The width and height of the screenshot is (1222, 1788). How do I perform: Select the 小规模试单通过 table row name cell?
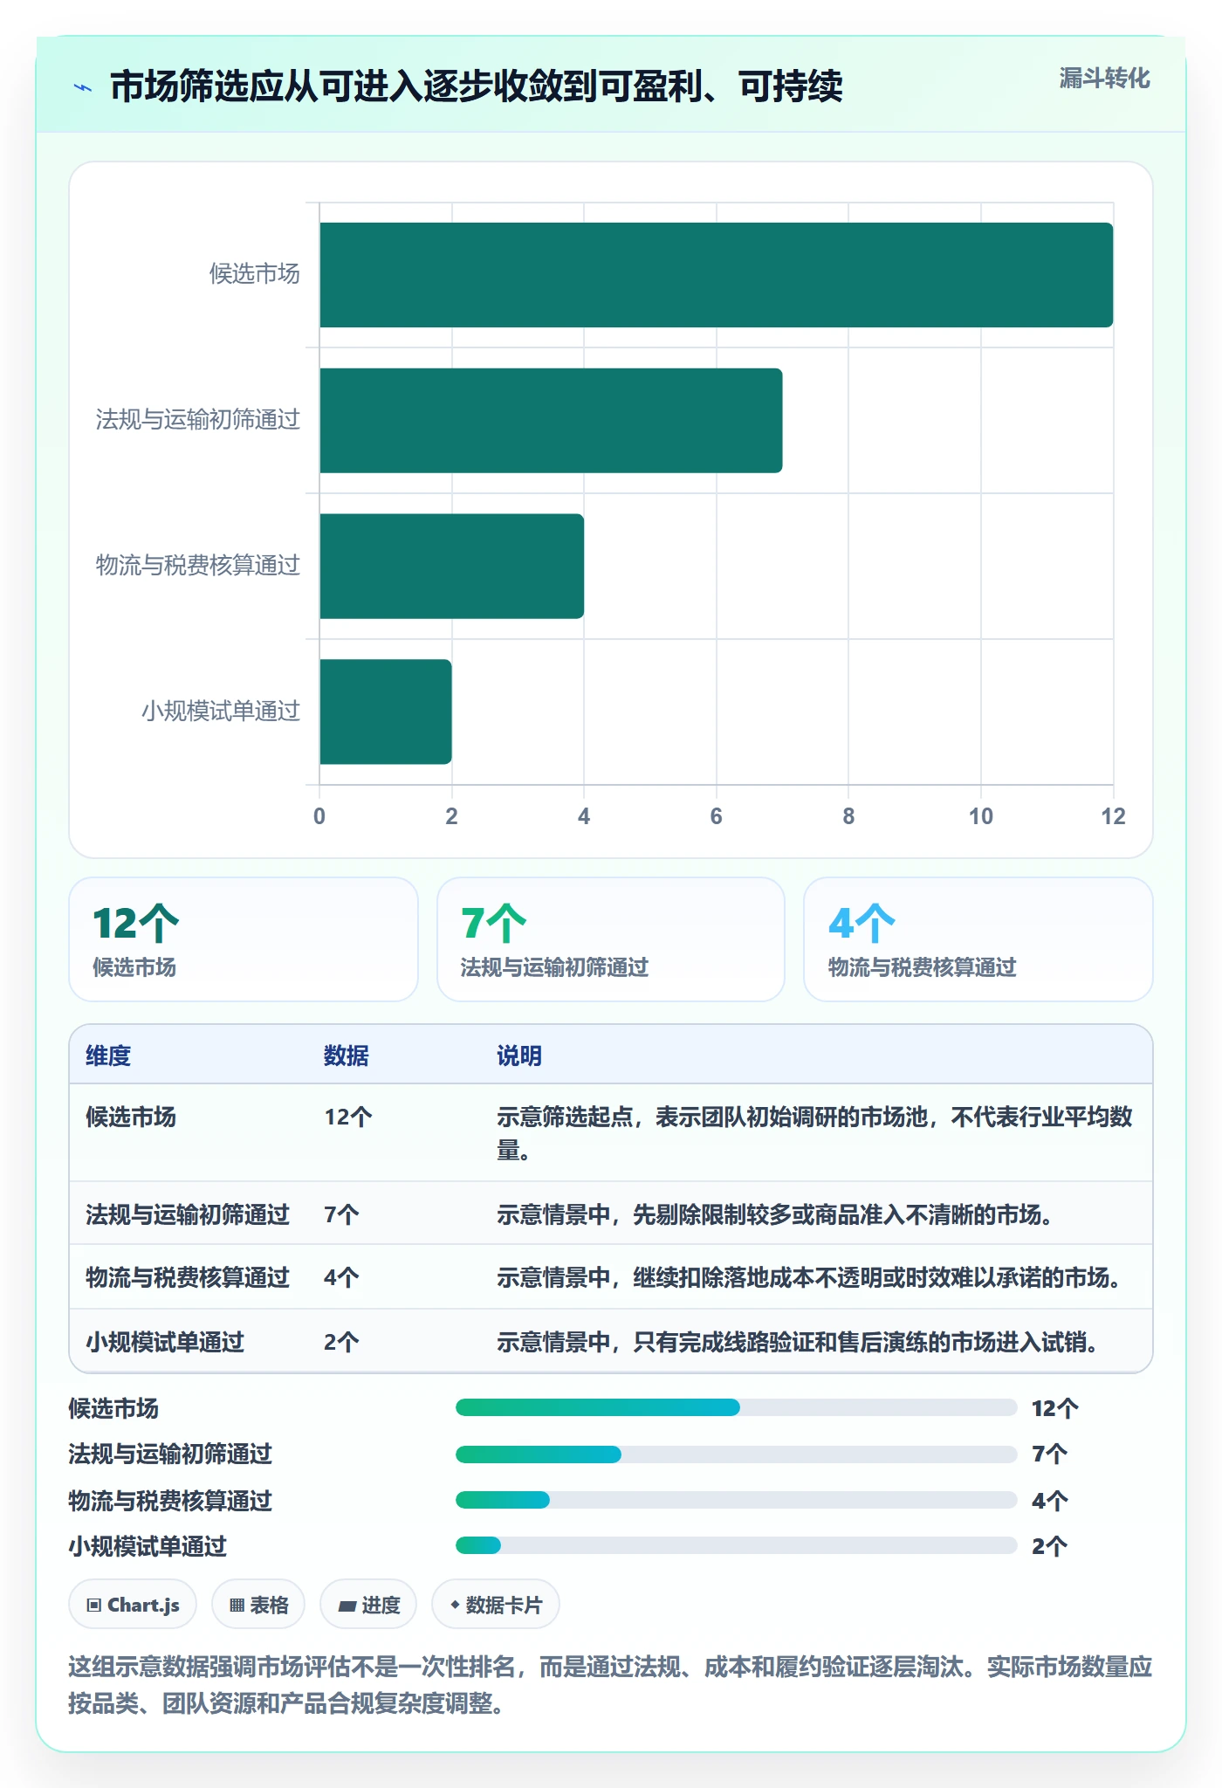tap(165, 1342)
